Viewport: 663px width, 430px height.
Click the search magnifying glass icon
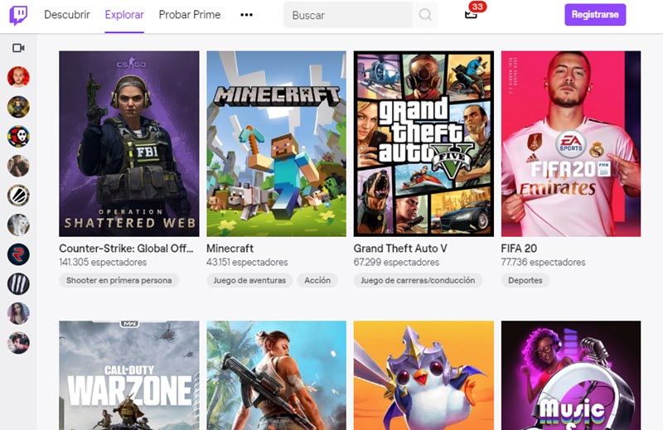(425, 15)
